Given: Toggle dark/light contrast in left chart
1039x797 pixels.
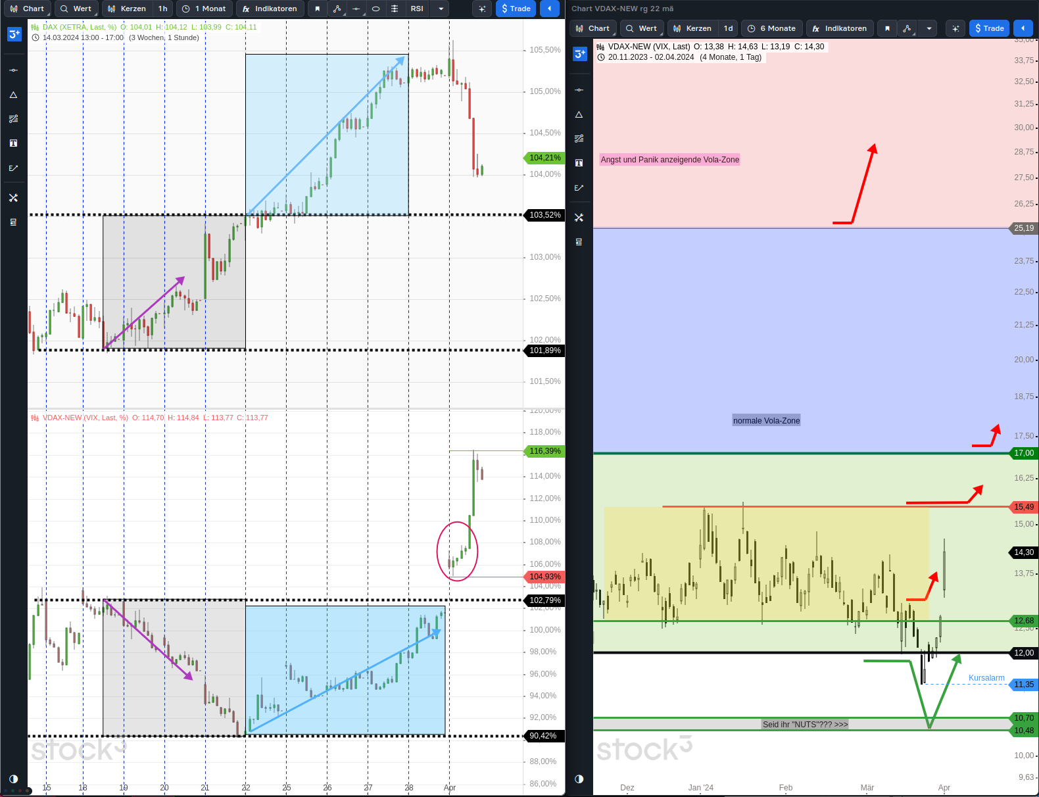Looking at the screenshot, I should coord(13,779).
